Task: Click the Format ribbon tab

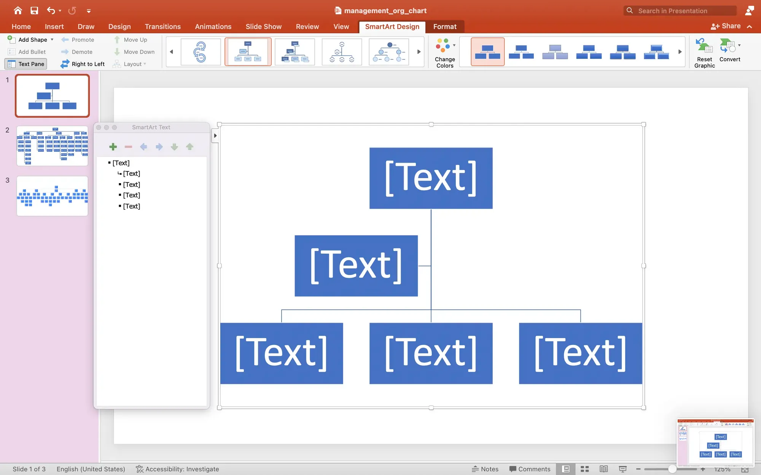Action: click(x=444, y=26)
